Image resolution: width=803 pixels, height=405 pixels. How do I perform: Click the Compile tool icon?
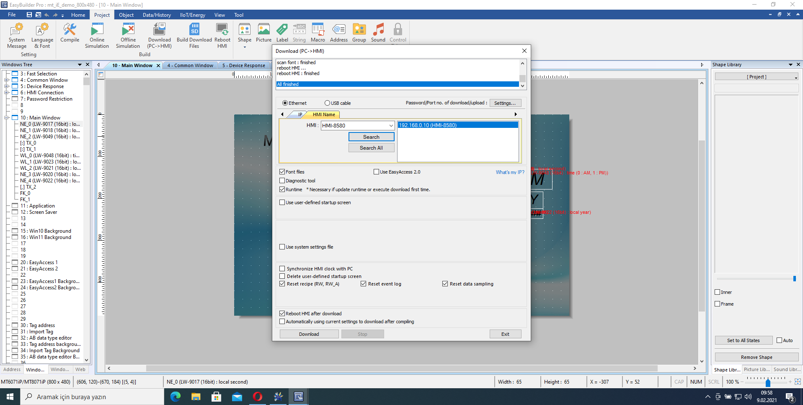pyautogui.click(x=70, y=34)
